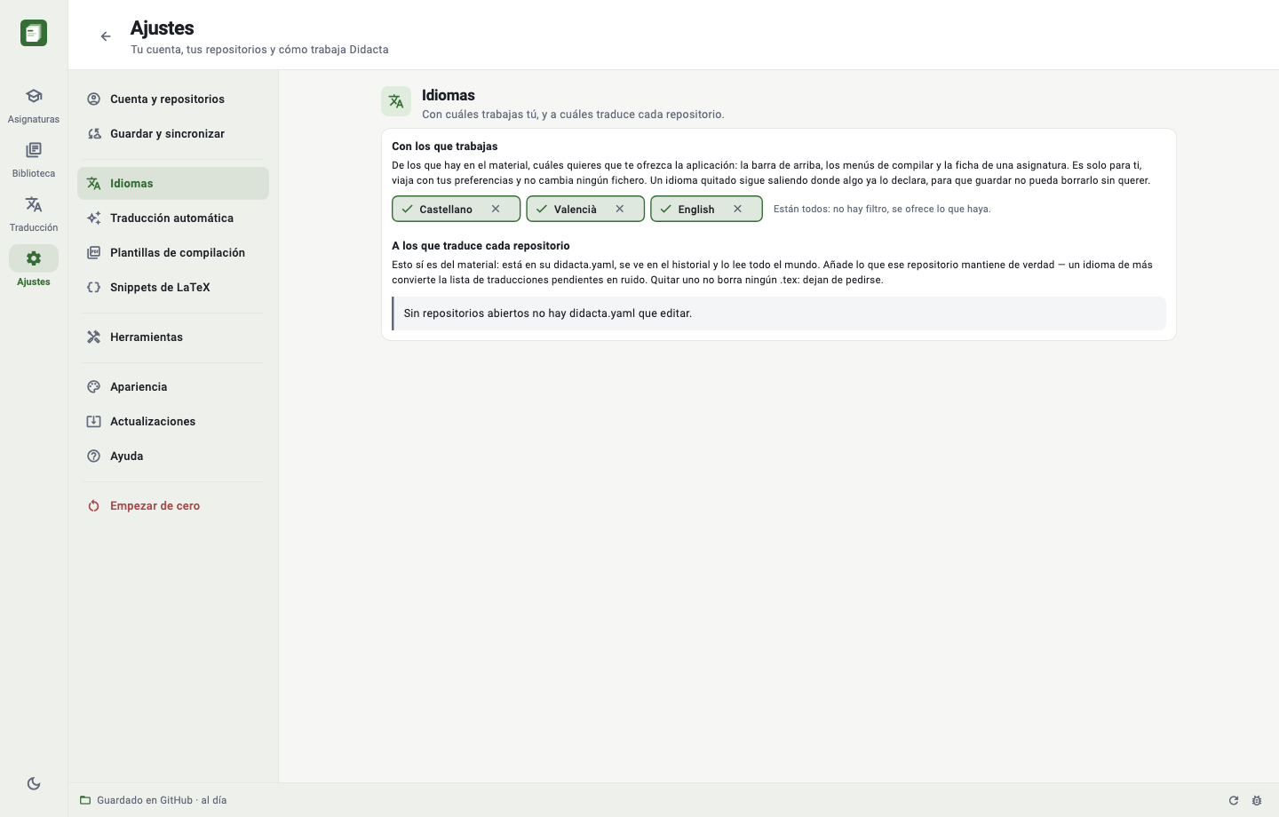Click 'A los que traduce cada repositorio' heading
1279x817 pixels.
pos(481,246)
